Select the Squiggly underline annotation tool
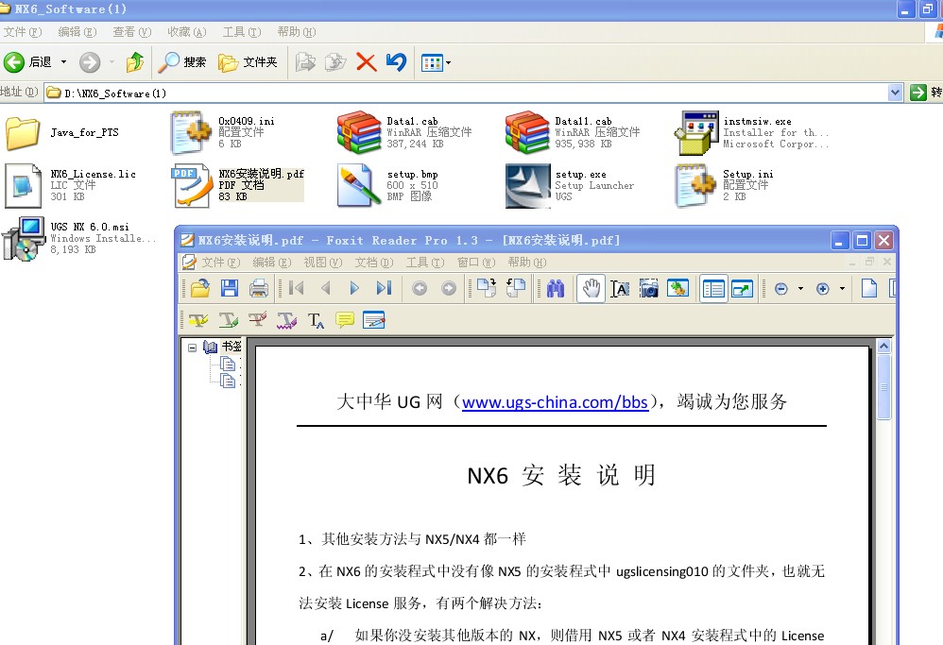The height and width of the screenshot is (645, 943). [x=287, y=320]
